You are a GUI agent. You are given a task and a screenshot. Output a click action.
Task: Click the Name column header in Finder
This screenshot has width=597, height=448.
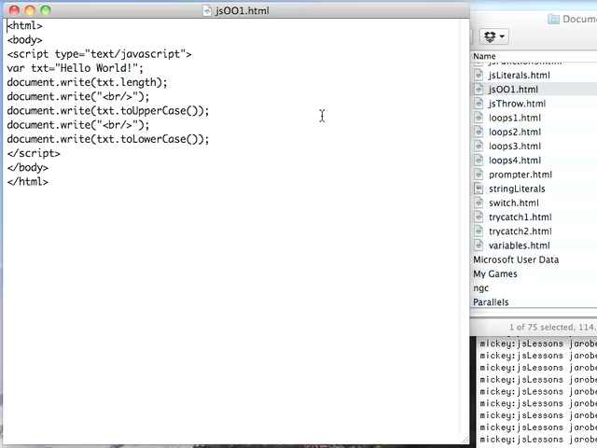(484, 56)
